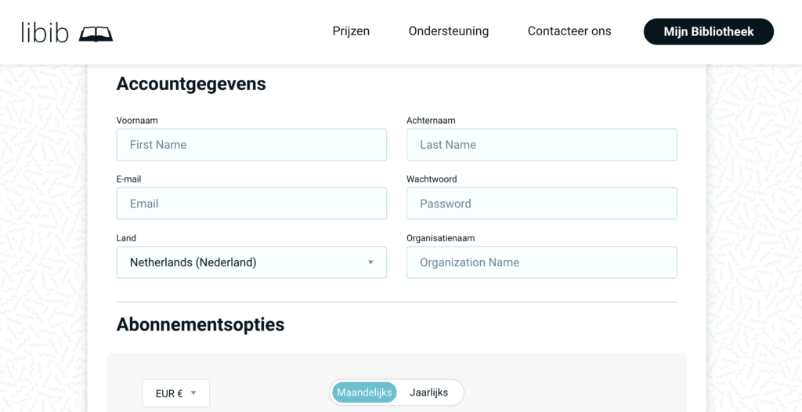Open the Prijzen page
Screen dimensions: 802x412
coord(351,31)
